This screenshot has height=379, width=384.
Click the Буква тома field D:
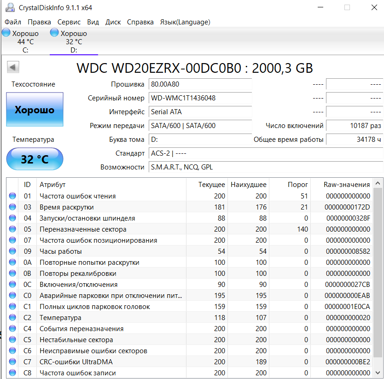pos(200,140)
